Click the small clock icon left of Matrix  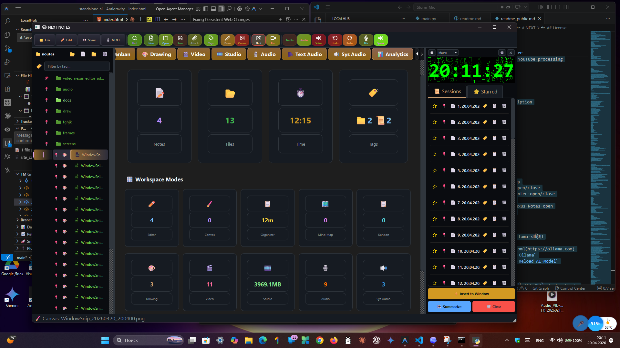(x=432, y=53)
